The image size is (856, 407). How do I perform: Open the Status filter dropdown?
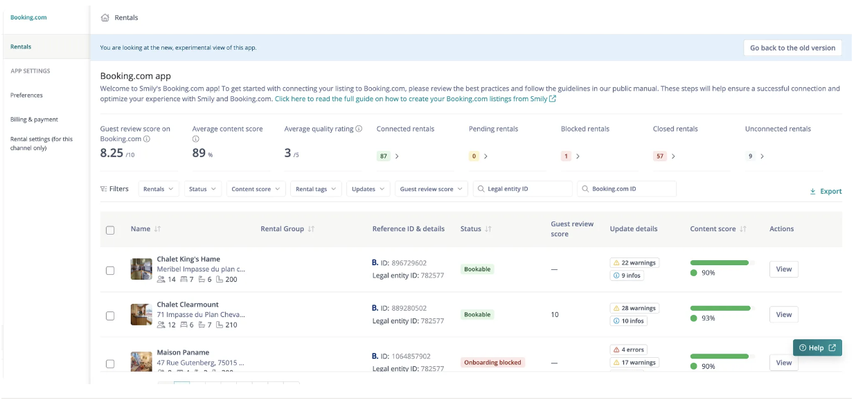point(202,189)
